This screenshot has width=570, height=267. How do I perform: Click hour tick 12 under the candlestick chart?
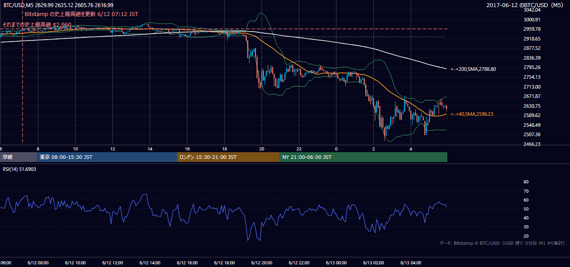click(112, 149)
